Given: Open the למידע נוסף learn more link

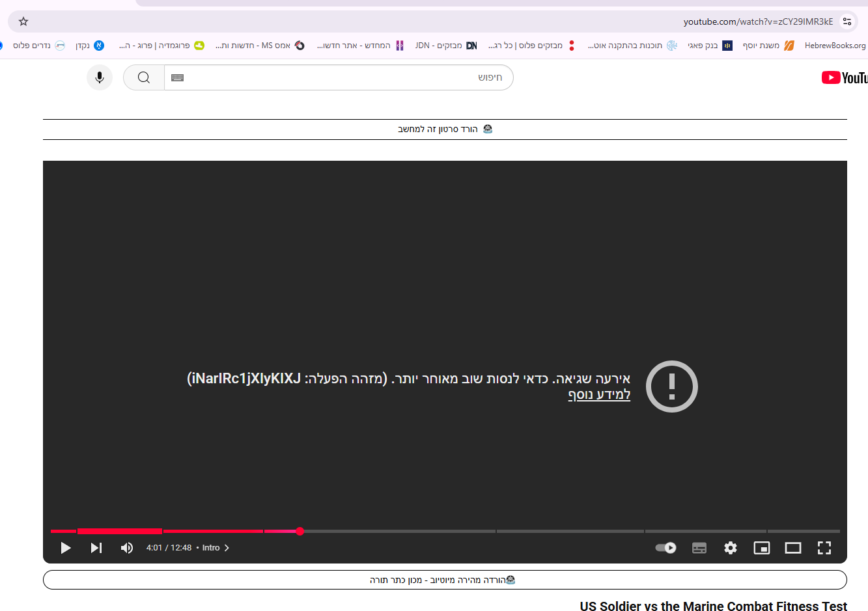Looking at the screenshot, I should point(599,394).
